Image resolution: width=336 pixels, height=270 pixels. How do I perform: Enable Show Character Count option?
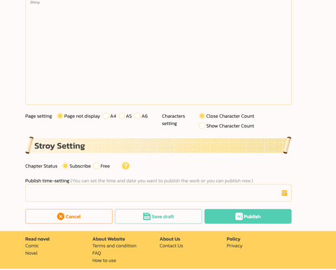pyautogui.click(x=202, y=126)
